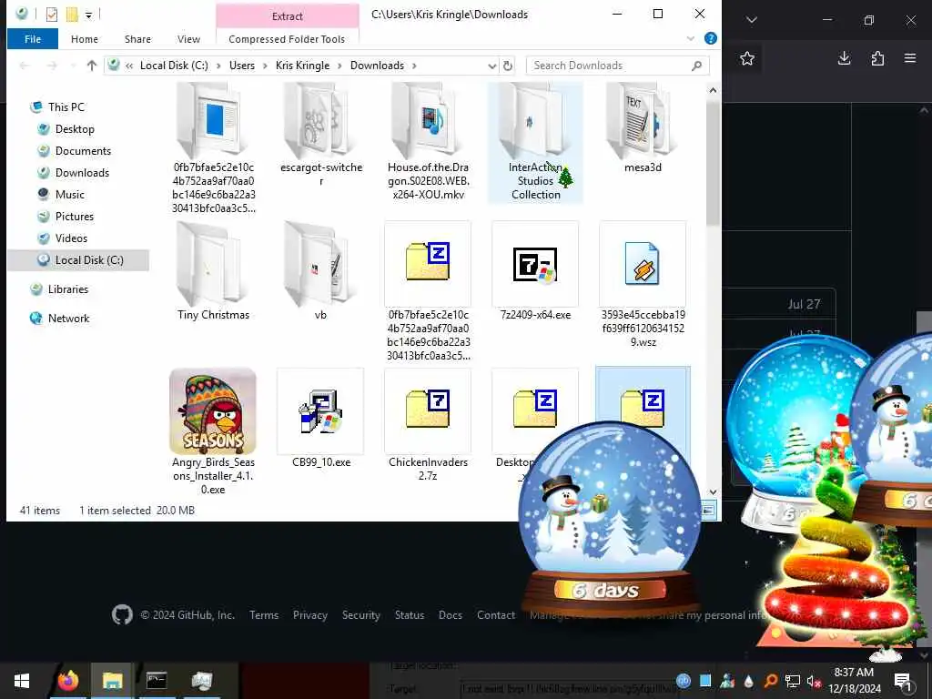Screen dimensions: 932x699
Task: Select This PC in navigation pane
Action: (66, 107)
